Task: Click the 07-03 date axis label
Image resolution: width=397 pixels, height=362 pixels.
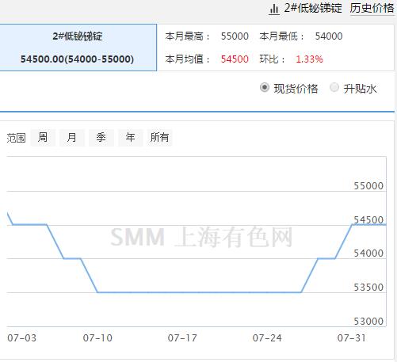Action: (22, 338)
